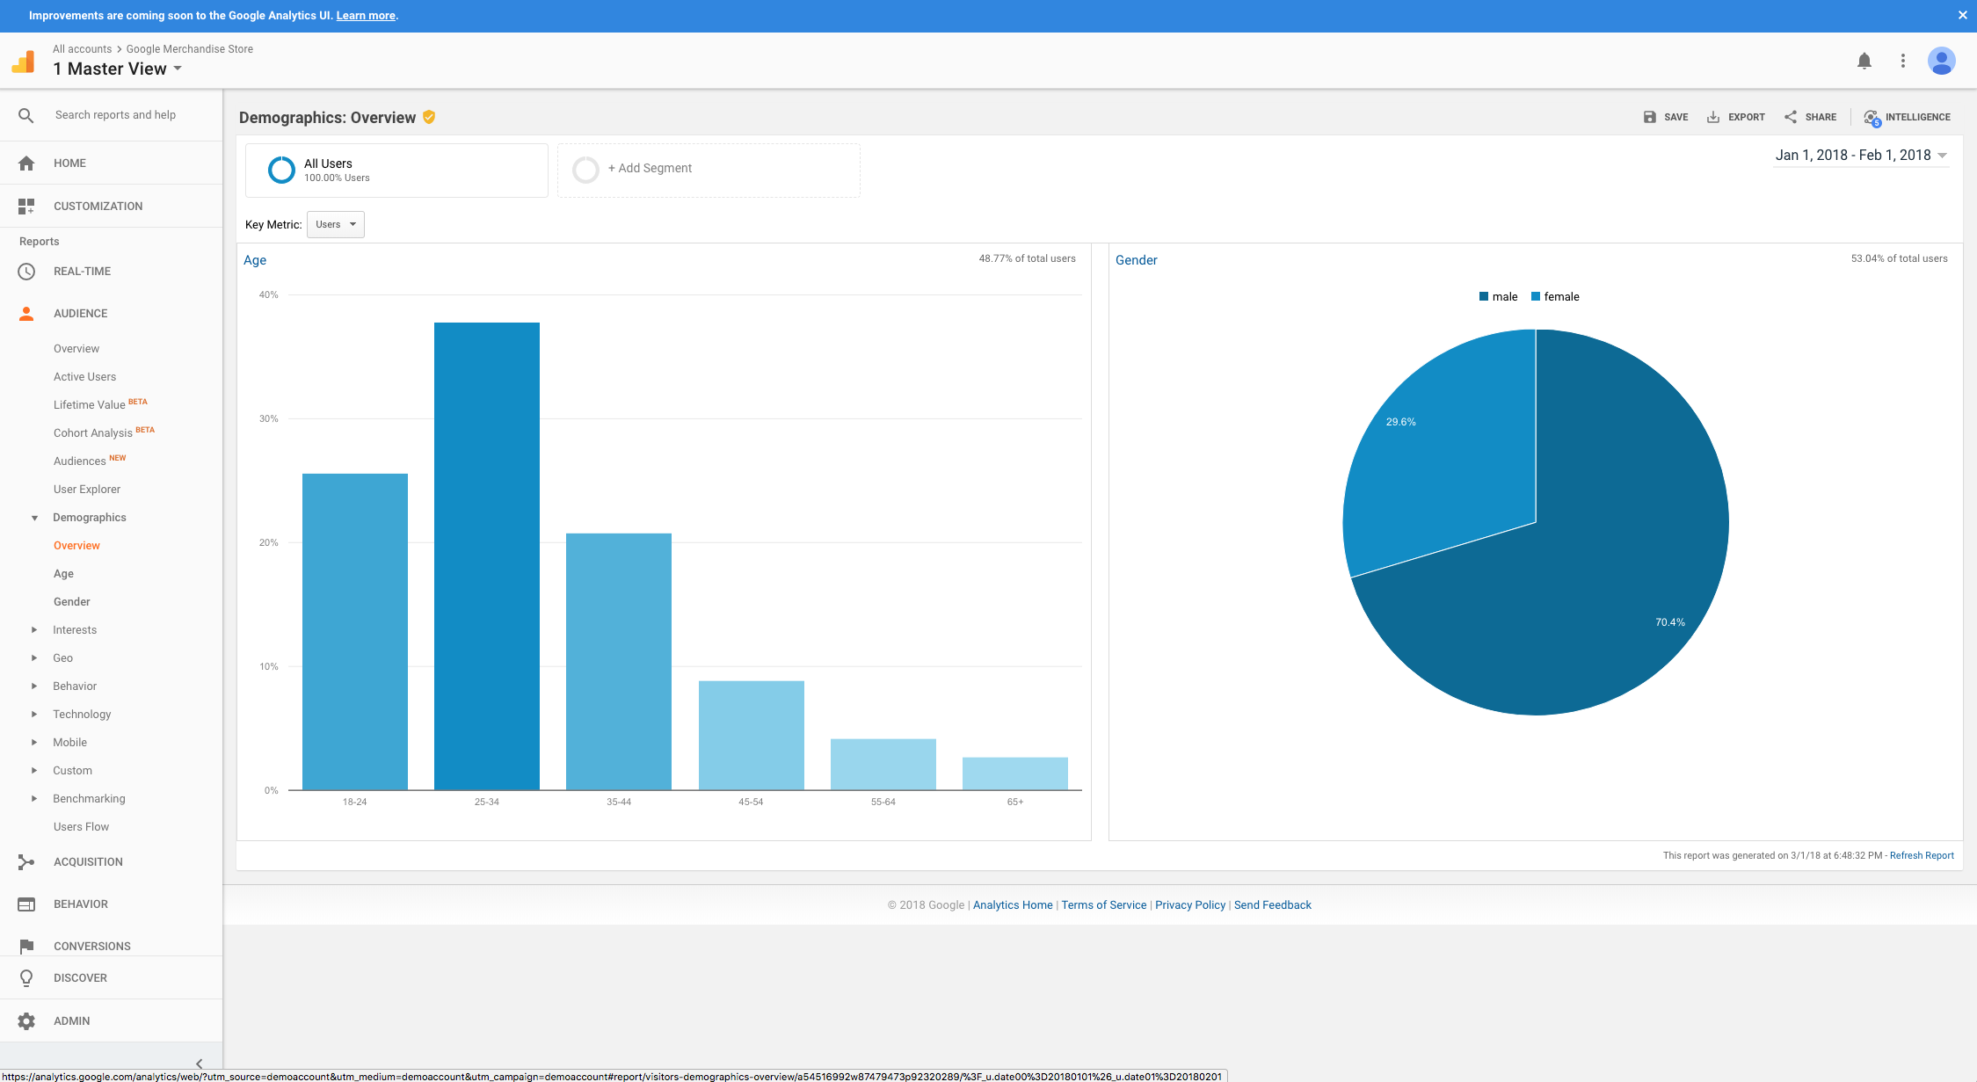Click the notifications bell icon
Viewport: 1977px width, 1082px height.
[1864, 61]
